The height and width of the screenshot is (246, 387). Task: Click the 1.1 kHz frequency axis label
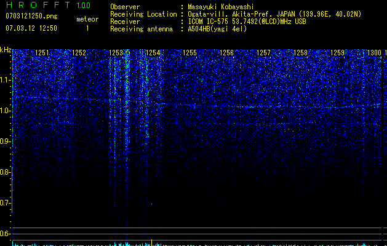point(5,80)
